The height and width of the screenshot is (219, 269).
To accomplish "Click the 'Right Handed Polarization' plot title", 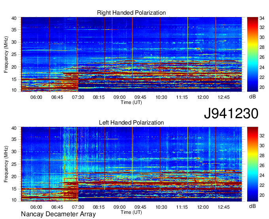I will [x=131, y=13].
